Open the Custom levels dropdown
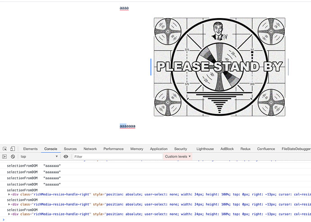Screen dimensions: 311x222 [178, 157]
